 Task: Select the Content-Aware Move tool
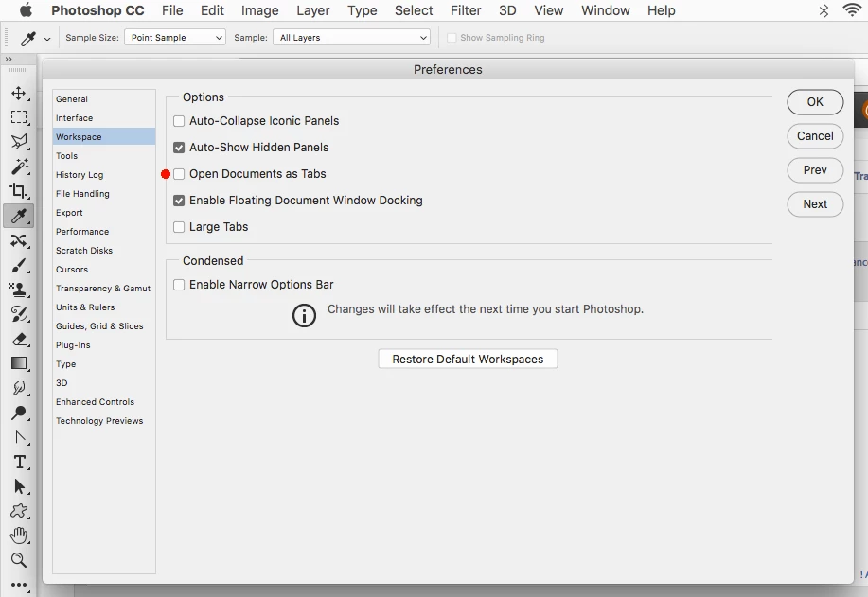pos(18,240)
